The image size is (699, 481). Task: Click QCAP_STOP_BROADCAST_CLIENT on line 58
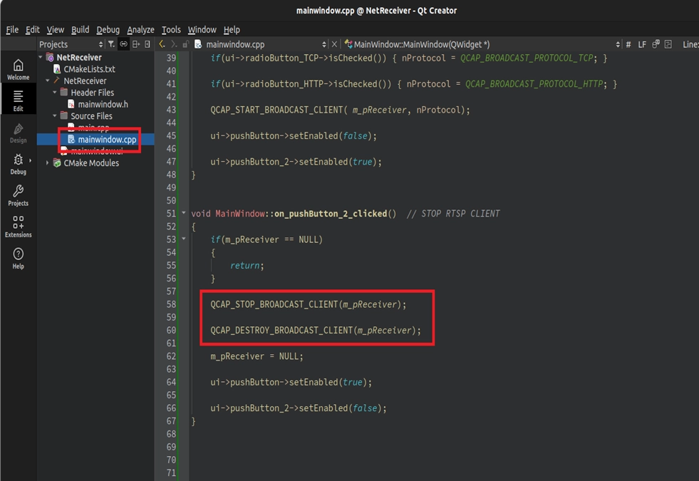(274, 304)
